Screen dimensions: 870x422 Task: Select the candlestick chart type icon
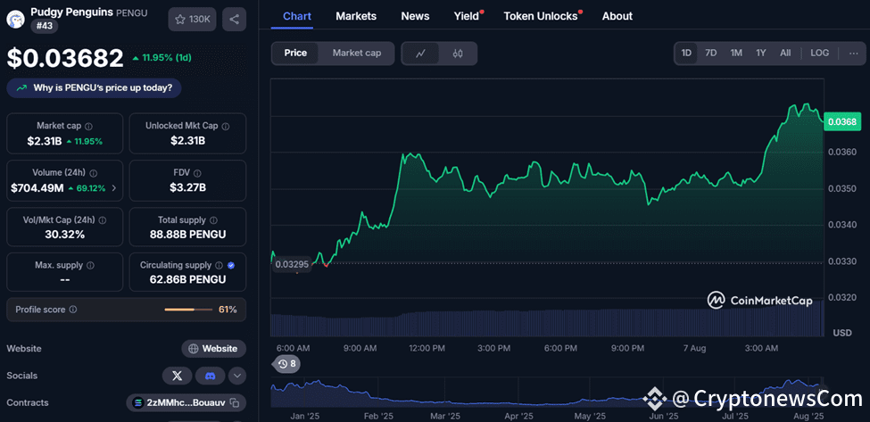458,54
